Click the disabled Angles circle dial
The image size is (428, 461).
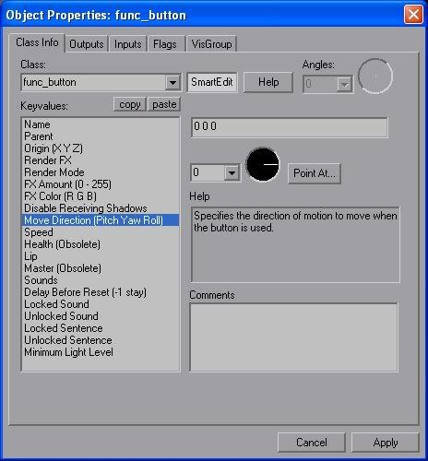point(375,76)
